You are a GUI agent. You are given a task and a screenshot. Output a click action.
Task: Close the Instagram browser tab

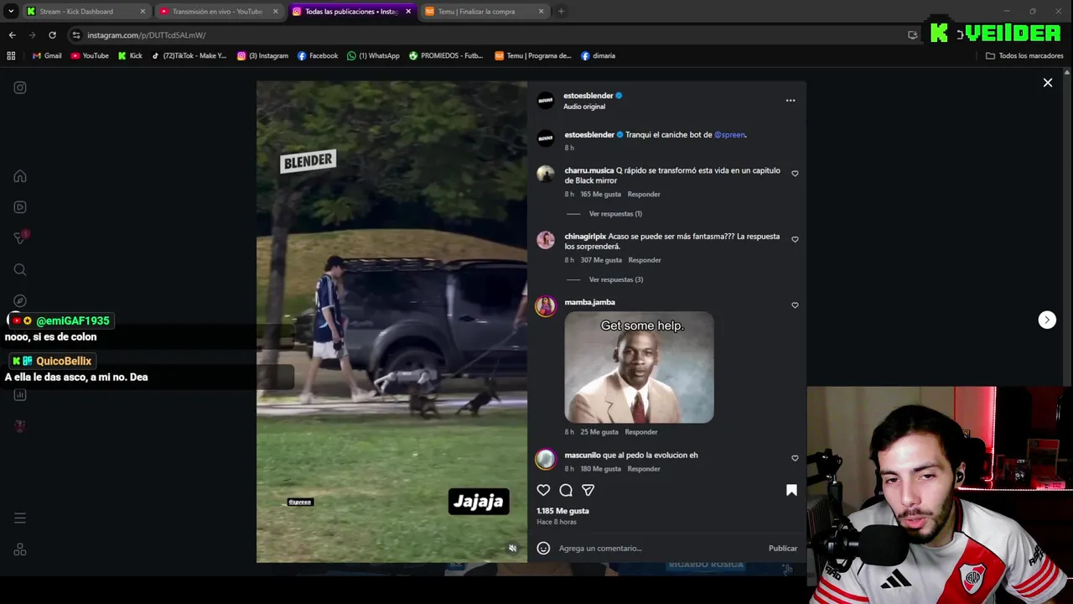click(408, 12)
